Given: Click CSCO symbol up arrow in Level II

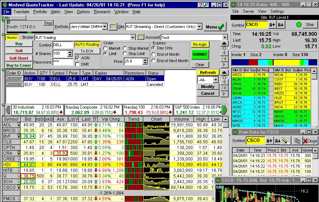Looking at the screenshot, I should pos(272,25).
